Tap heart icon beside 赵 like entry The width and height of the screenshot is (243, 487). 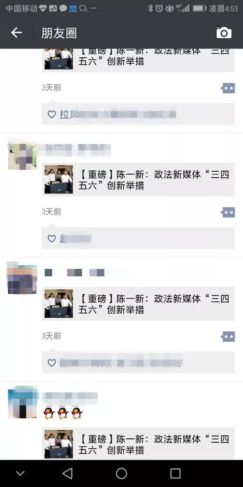(x=52, y=239)
